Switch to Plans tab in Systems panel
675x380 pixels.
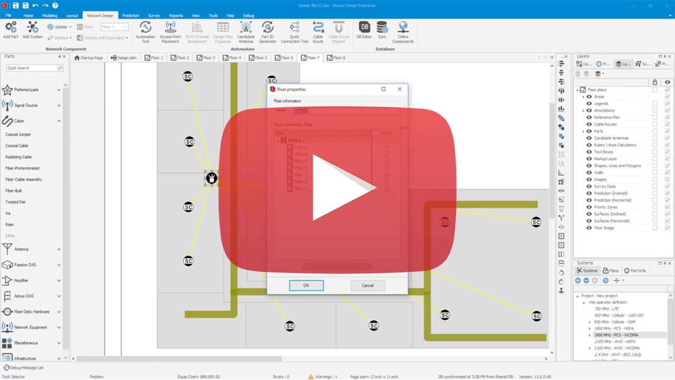[611, 271]
